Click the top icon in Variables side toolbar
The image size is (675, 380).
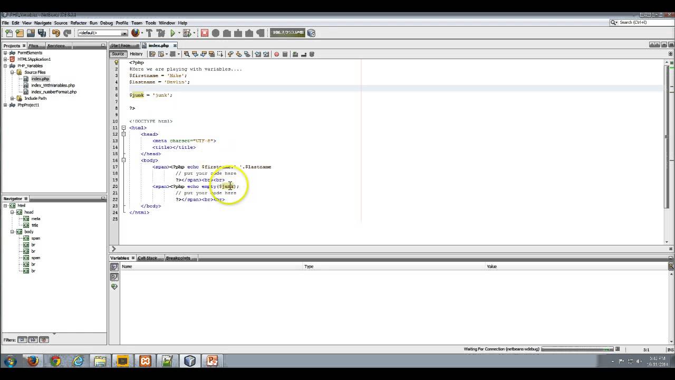(114, 267)
